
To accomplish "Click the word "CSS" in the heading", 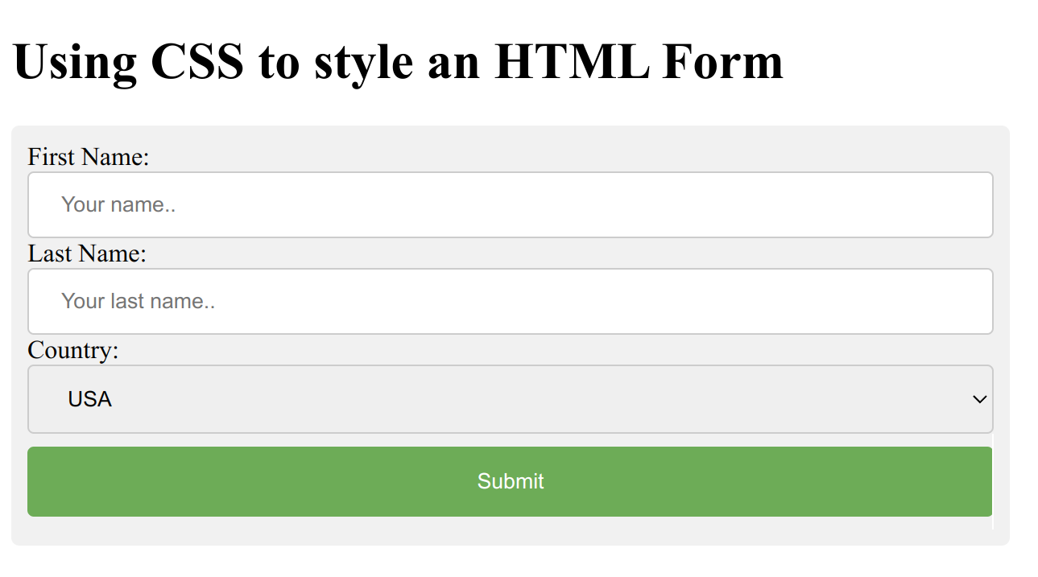I will [x=196, y=62].
